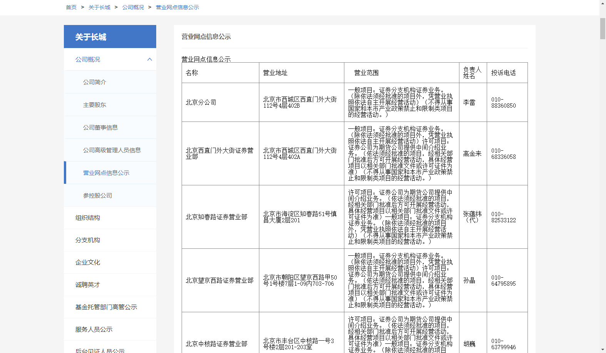Click the vertical scrollbar thumb
The height and width of the screenshot is (353, 606).
[x=603, y=28]
